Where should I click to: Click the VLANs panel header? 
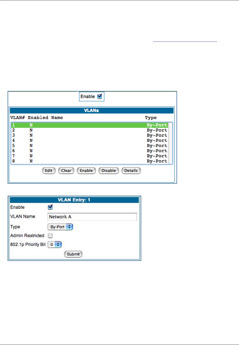92,110
